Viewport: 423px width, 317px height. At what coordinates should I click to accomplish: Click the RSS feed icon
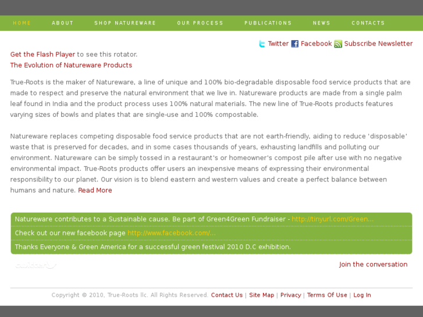click(x=338, y=44)
